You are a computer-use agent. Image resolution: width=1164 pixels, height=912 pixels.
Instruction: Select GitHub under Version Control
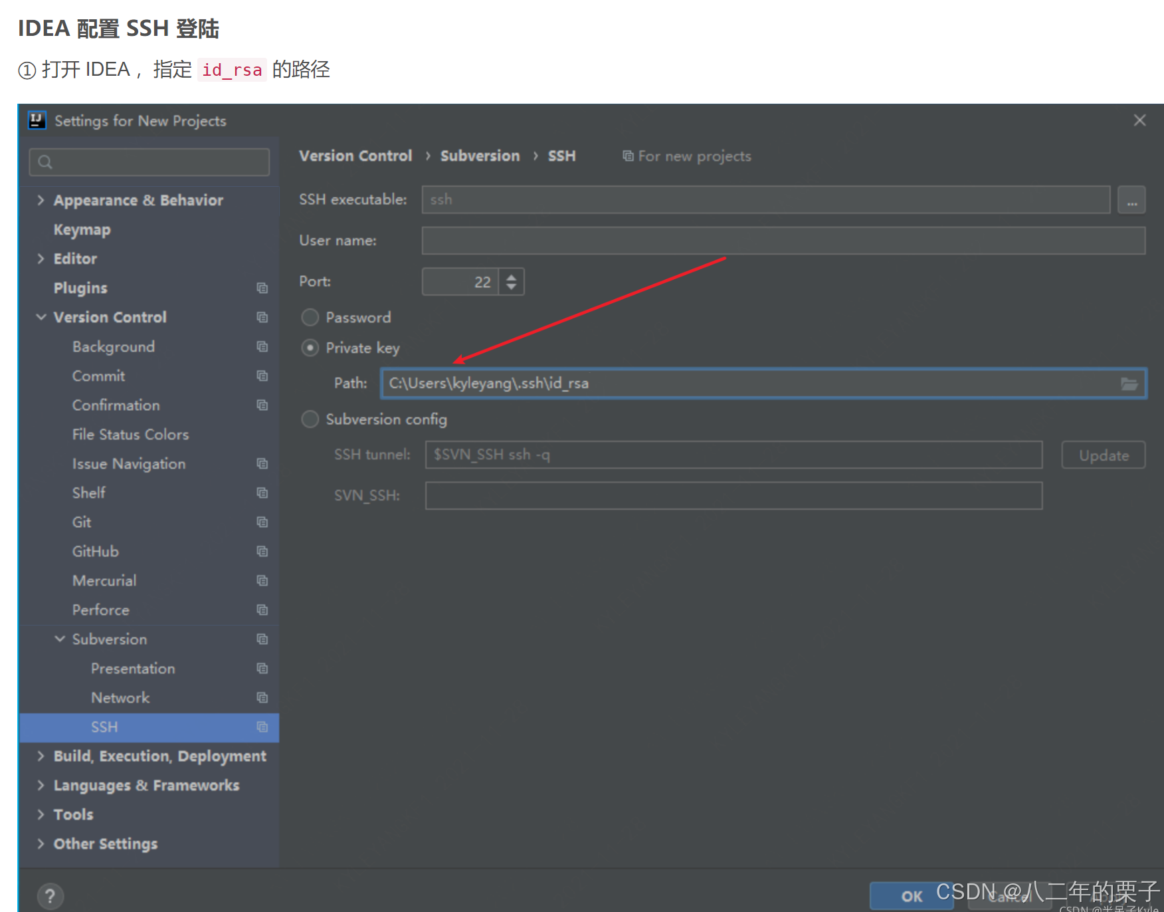(x=96, y=551)
